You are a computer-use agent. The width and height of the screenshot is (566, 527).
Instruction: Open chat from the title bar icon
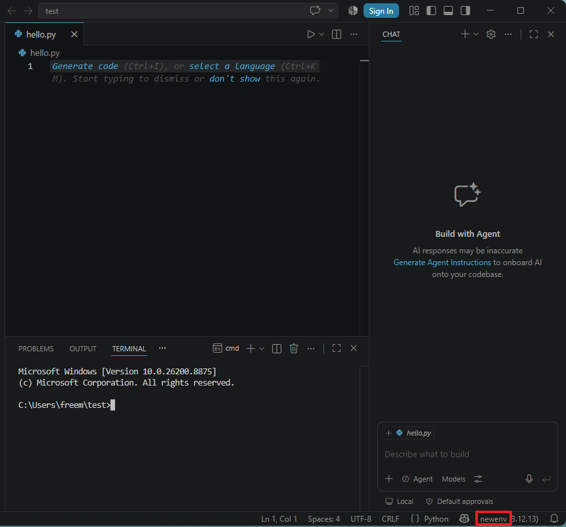(315, 11)
